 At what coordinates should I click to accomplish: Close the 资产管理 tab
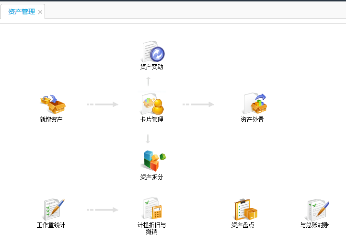point(40,12)
